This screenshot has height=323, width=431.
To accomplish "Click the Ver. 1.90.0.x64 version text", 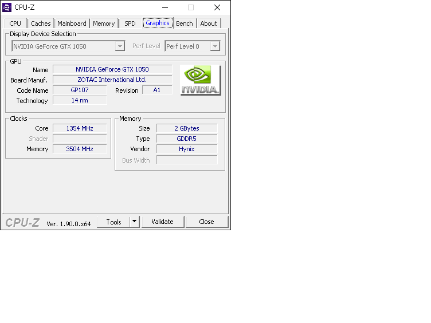I will 69,224.
